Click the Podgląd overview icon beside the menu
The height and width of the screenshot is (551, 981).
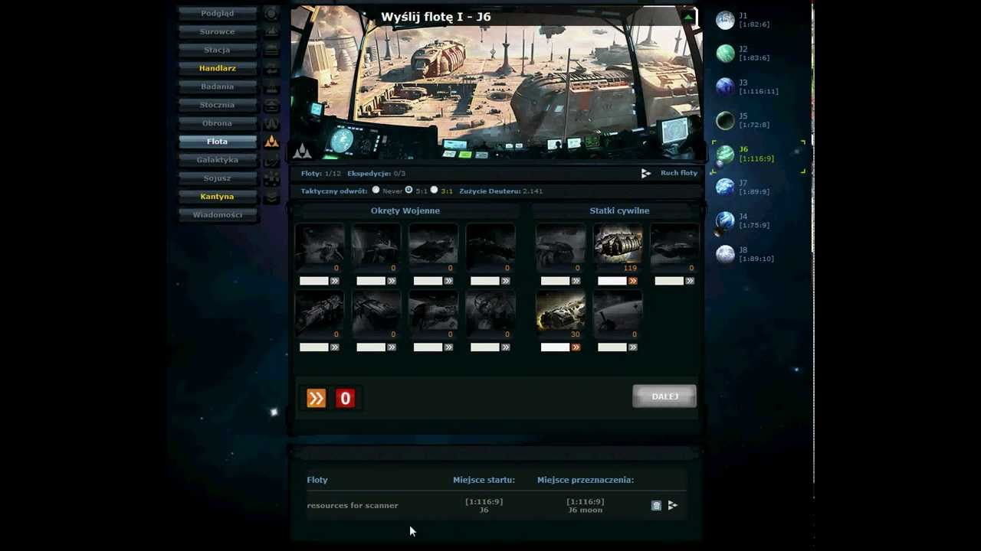[271, 13]
